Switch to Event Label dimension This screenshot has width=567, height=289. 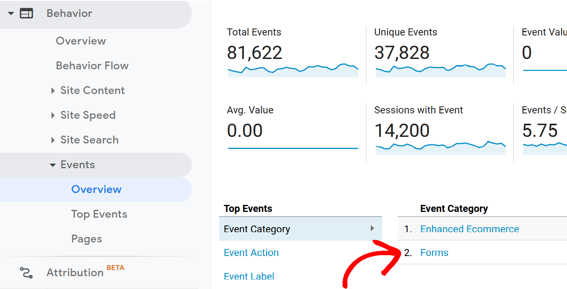(249, 276)
